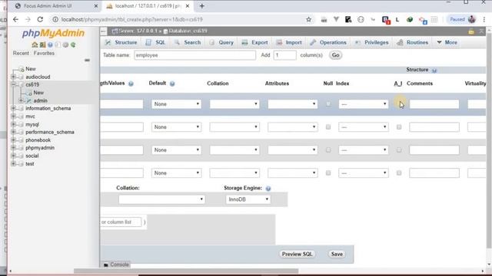Open the Index dropdown in the first row
The height and width of the screenshot is (276, 492).
(364, 104)
